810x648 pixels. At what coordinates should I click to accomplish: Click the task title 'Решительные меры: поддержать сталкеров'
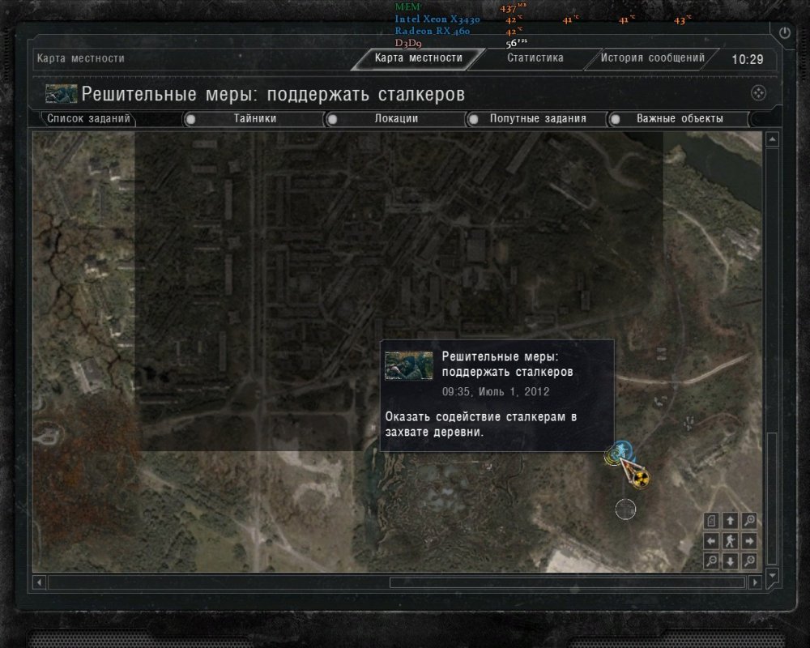(273, 95)
